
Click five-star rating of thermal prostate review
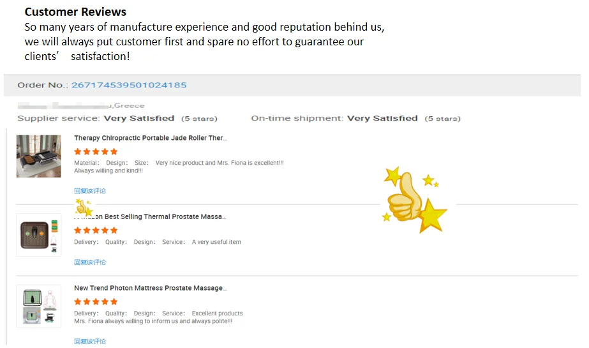[x=96, y=231]
